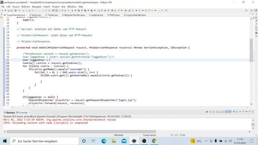Open Task View on taskbar

(94, 141)
